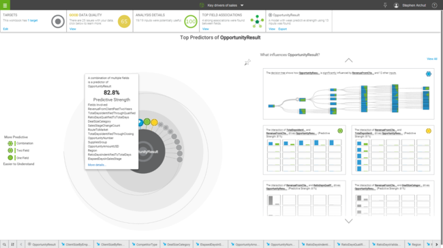The height and width of the screenshot is (248, 443).
Task: Click View link on OpportunityResult card
Action: pos(272,29)
